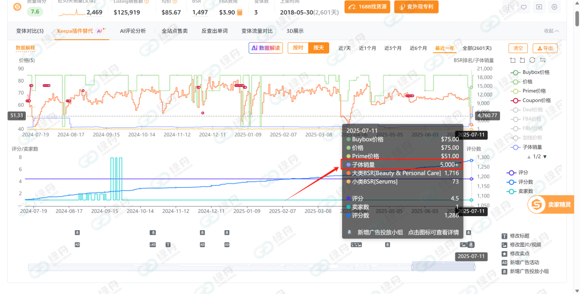Click the T icon beside 修改标题 legend

point(504,236)
